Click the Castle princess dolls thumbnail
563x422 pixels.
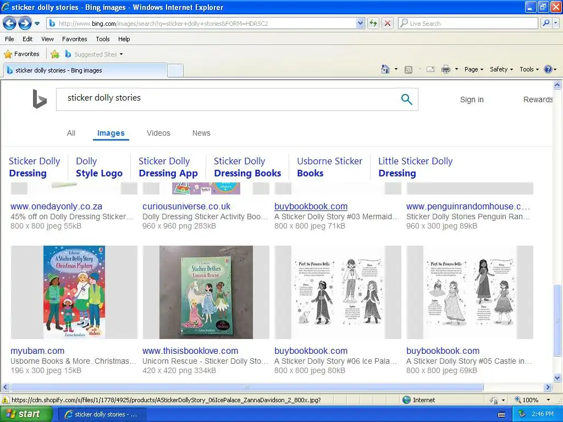[470, 292]
